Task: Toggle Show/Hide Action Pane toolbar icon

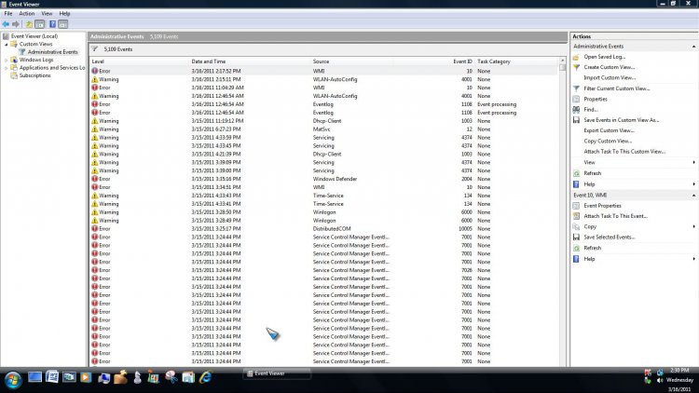Action: 62,24
